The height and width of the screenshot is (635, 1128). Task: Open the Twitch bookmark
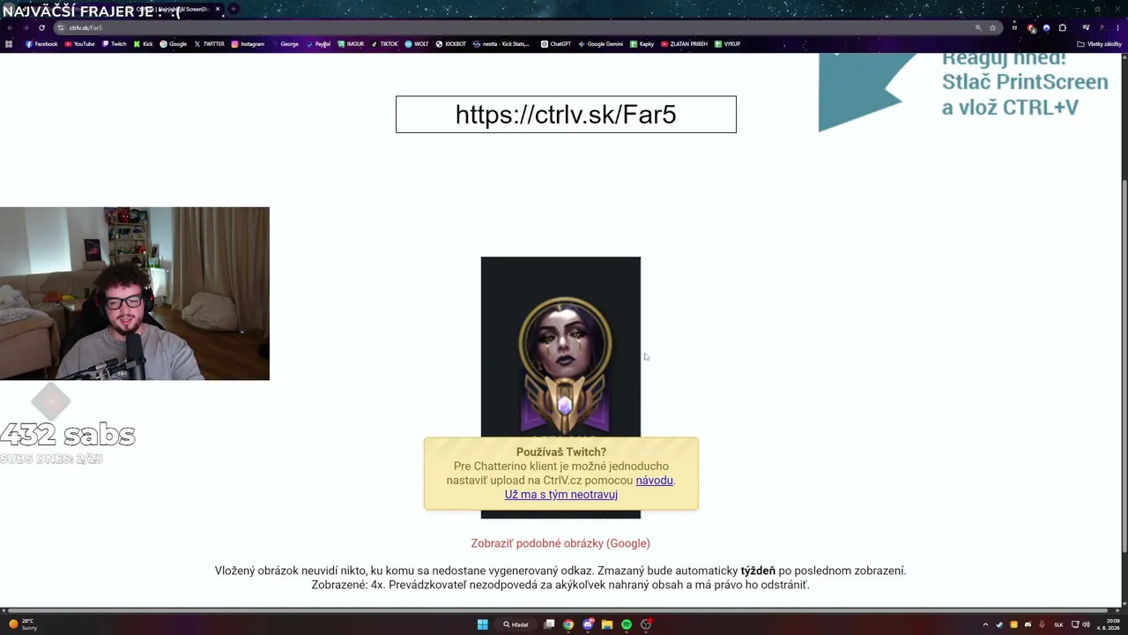click(x=114, y=44)
